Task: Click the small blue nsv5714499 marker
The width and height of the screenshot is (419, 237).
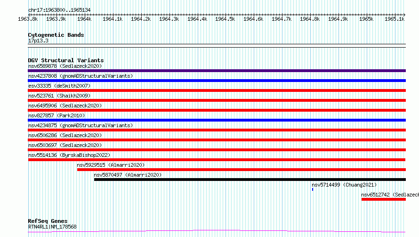Action: (x=313, y=189)
